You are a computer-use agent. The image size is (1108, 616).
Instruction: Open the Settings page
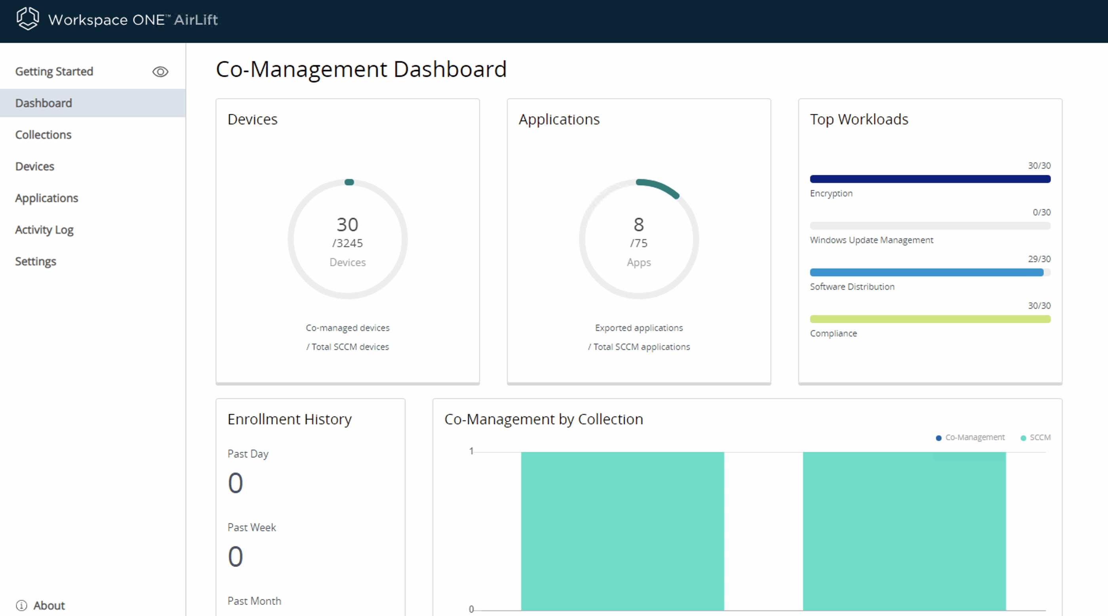(35, 261)
